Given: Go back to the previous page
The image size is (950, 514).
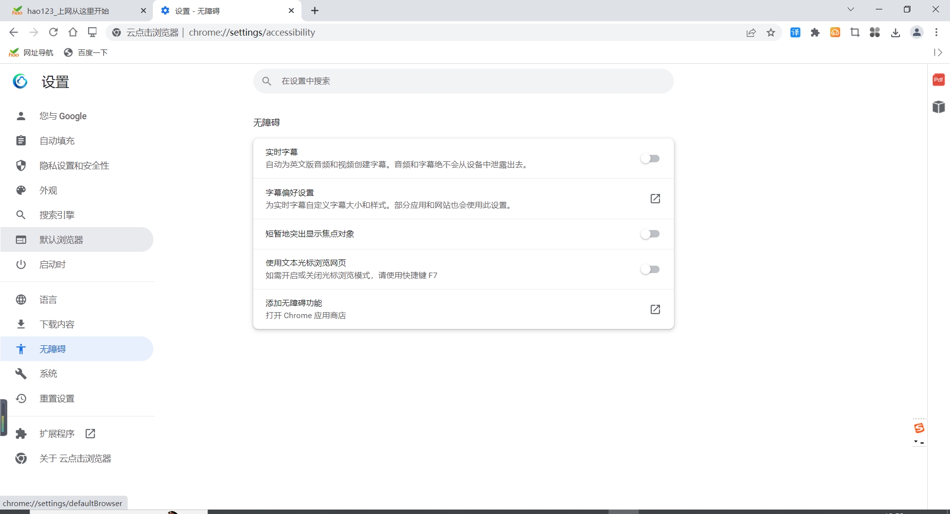Looking at the screenshot, I should tap(13, 32).
